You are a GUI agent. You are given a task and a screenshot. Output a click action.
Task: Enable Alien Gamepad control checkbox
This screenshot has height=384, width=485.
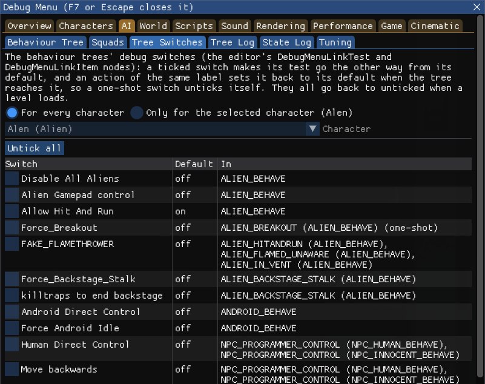(x=12, y=195)
